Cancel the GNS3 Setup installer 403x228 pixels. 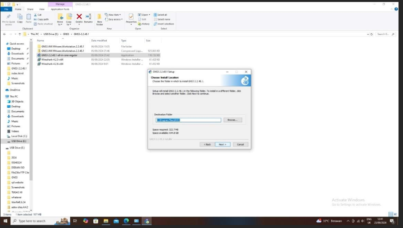pos(240,145)
